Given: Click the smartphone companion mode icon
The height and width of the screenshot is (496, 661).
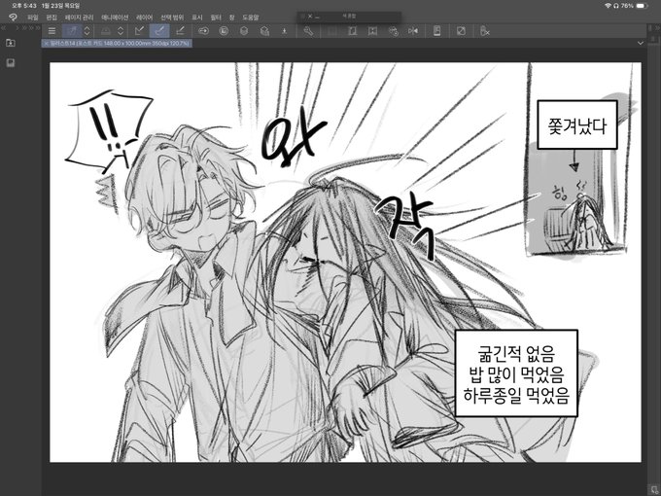Looking at the screenshot, I should click(437, 31).
